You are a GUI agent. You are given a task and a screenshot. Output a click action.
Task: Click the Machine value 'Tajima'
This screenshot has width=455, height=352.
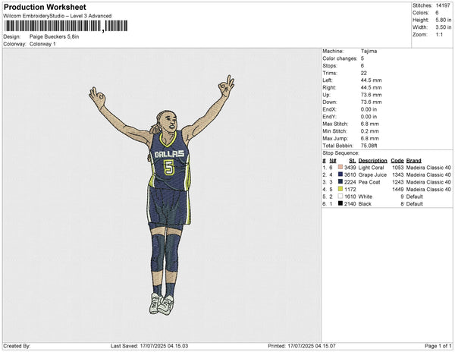click(369, 51)
